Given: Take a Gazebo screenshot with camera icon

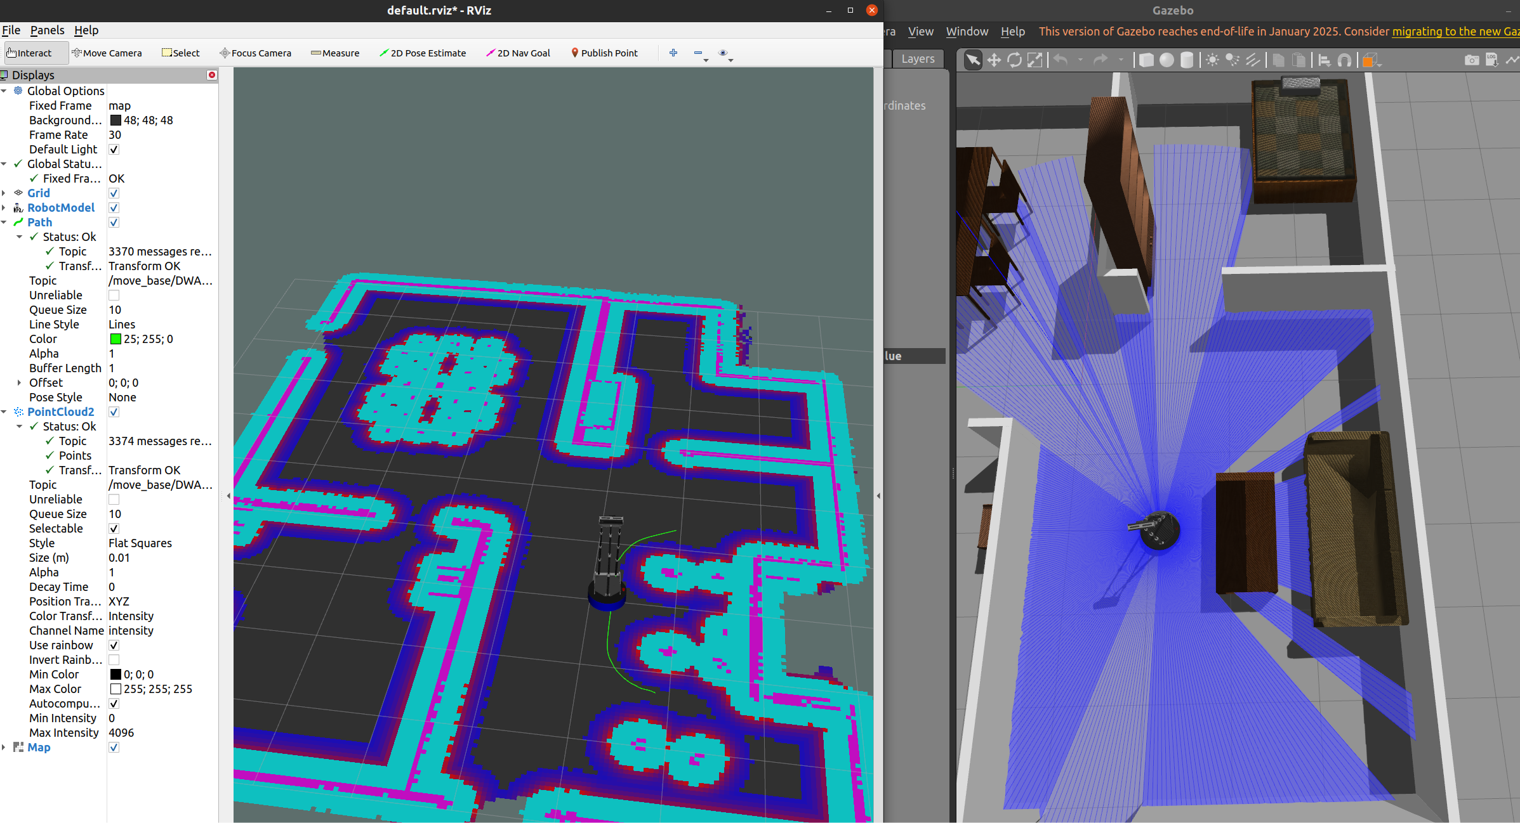Looking at the screenshot, I should click(1472, 60).
